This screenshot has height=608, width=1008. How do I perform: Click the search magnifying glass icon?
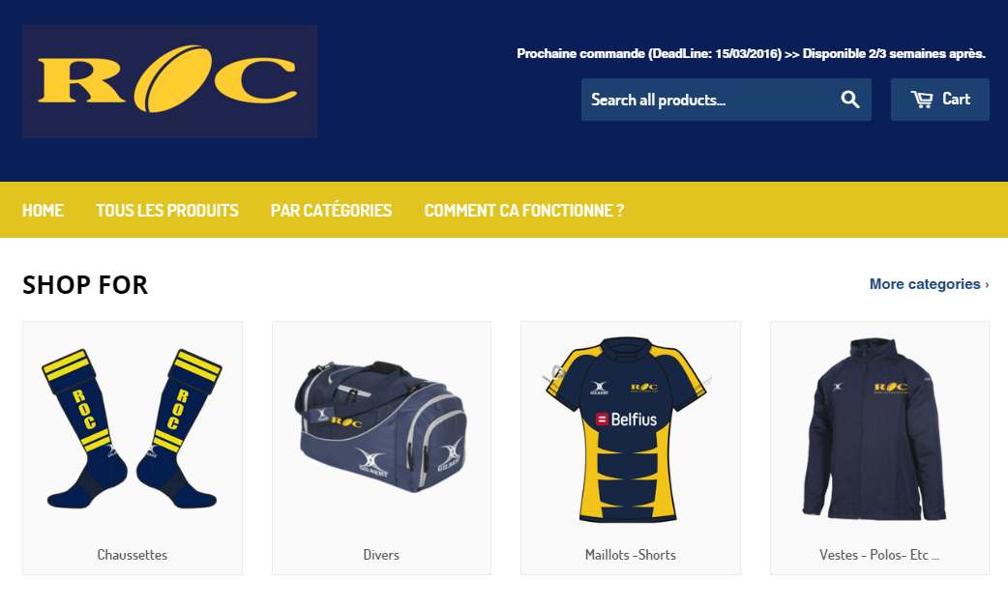[850, 100]
